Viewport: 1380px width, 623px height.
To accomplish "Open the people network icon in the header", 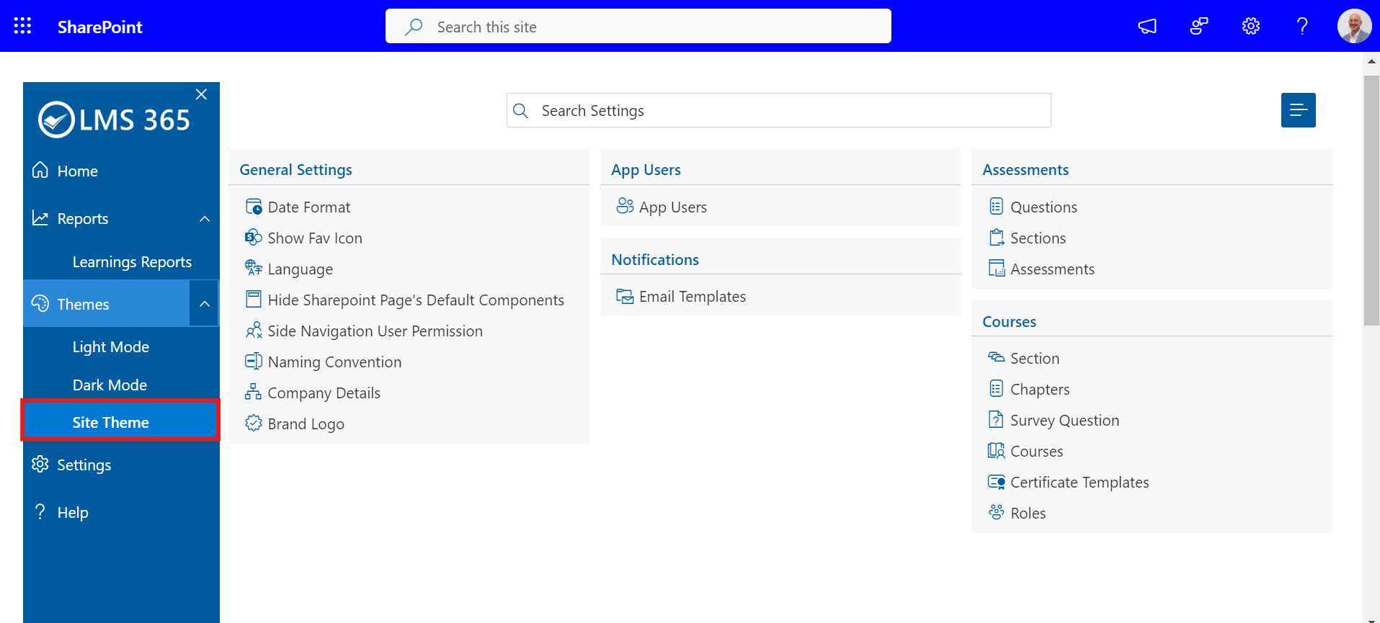I will point(1199,27).
